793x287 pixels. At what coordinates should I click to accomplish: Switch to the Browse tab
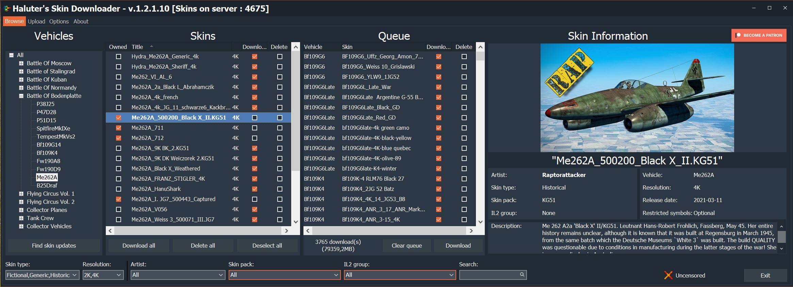[x=14, y=21]
